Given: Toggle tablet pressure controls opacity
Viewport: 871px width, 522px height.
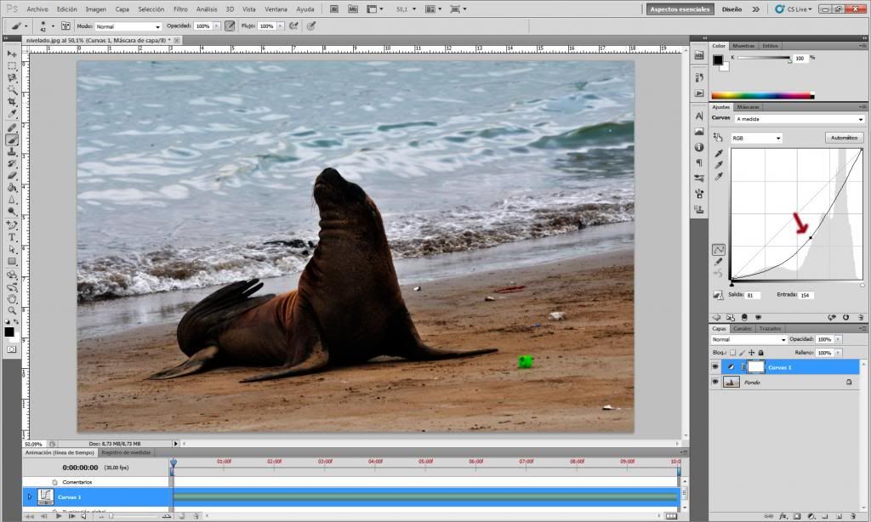Looking at the screenshot, I should 230,26.
